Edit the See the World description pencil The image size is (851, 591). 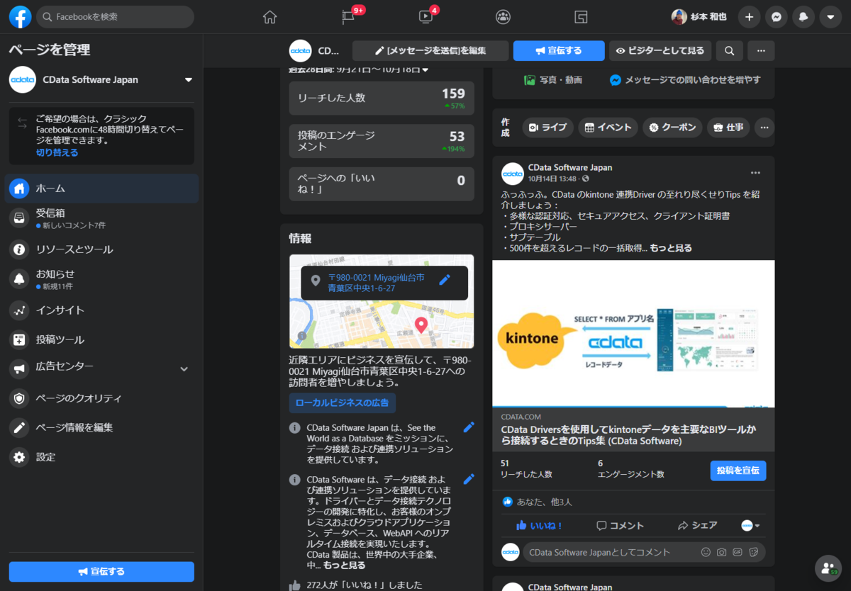[468, 427]
